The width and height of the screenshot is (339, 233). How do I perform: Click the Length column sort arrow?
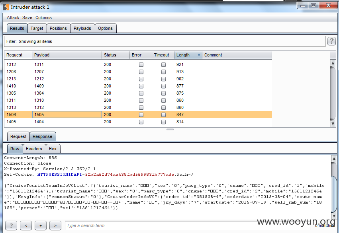[199, 55]
